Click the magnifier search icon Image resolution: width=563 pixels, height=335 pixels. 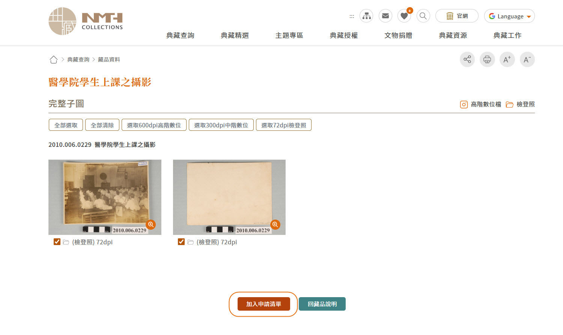[423, 16]
